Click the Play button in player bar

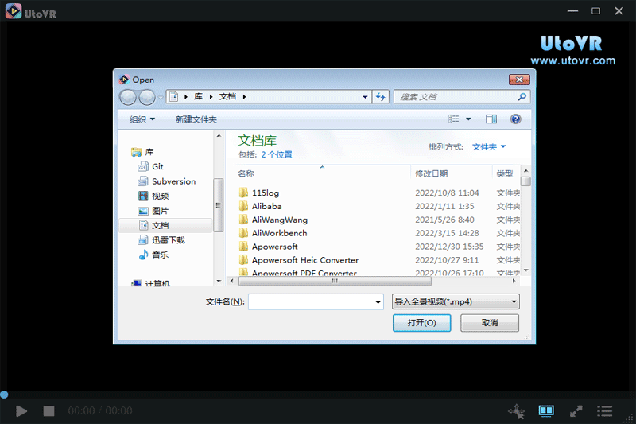[x=22, y=411]
